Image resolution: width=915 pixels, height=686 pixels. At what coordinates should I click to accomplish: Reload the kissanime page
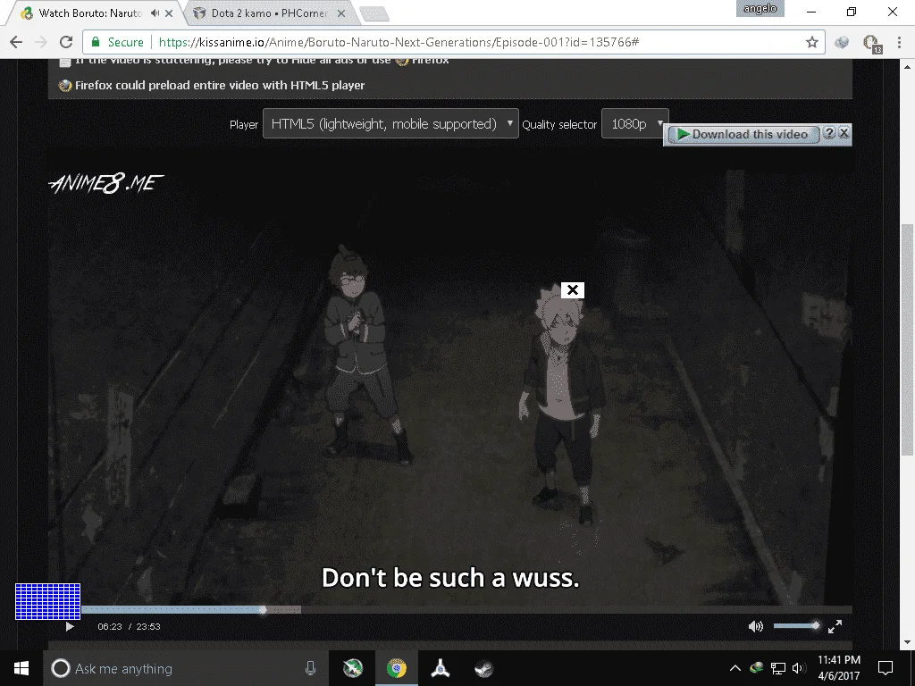point(66,42)
